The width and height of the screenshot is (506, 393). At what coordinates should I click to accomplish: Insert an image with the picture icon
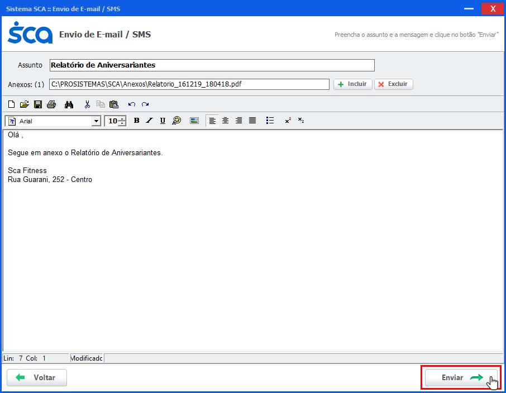194,121
